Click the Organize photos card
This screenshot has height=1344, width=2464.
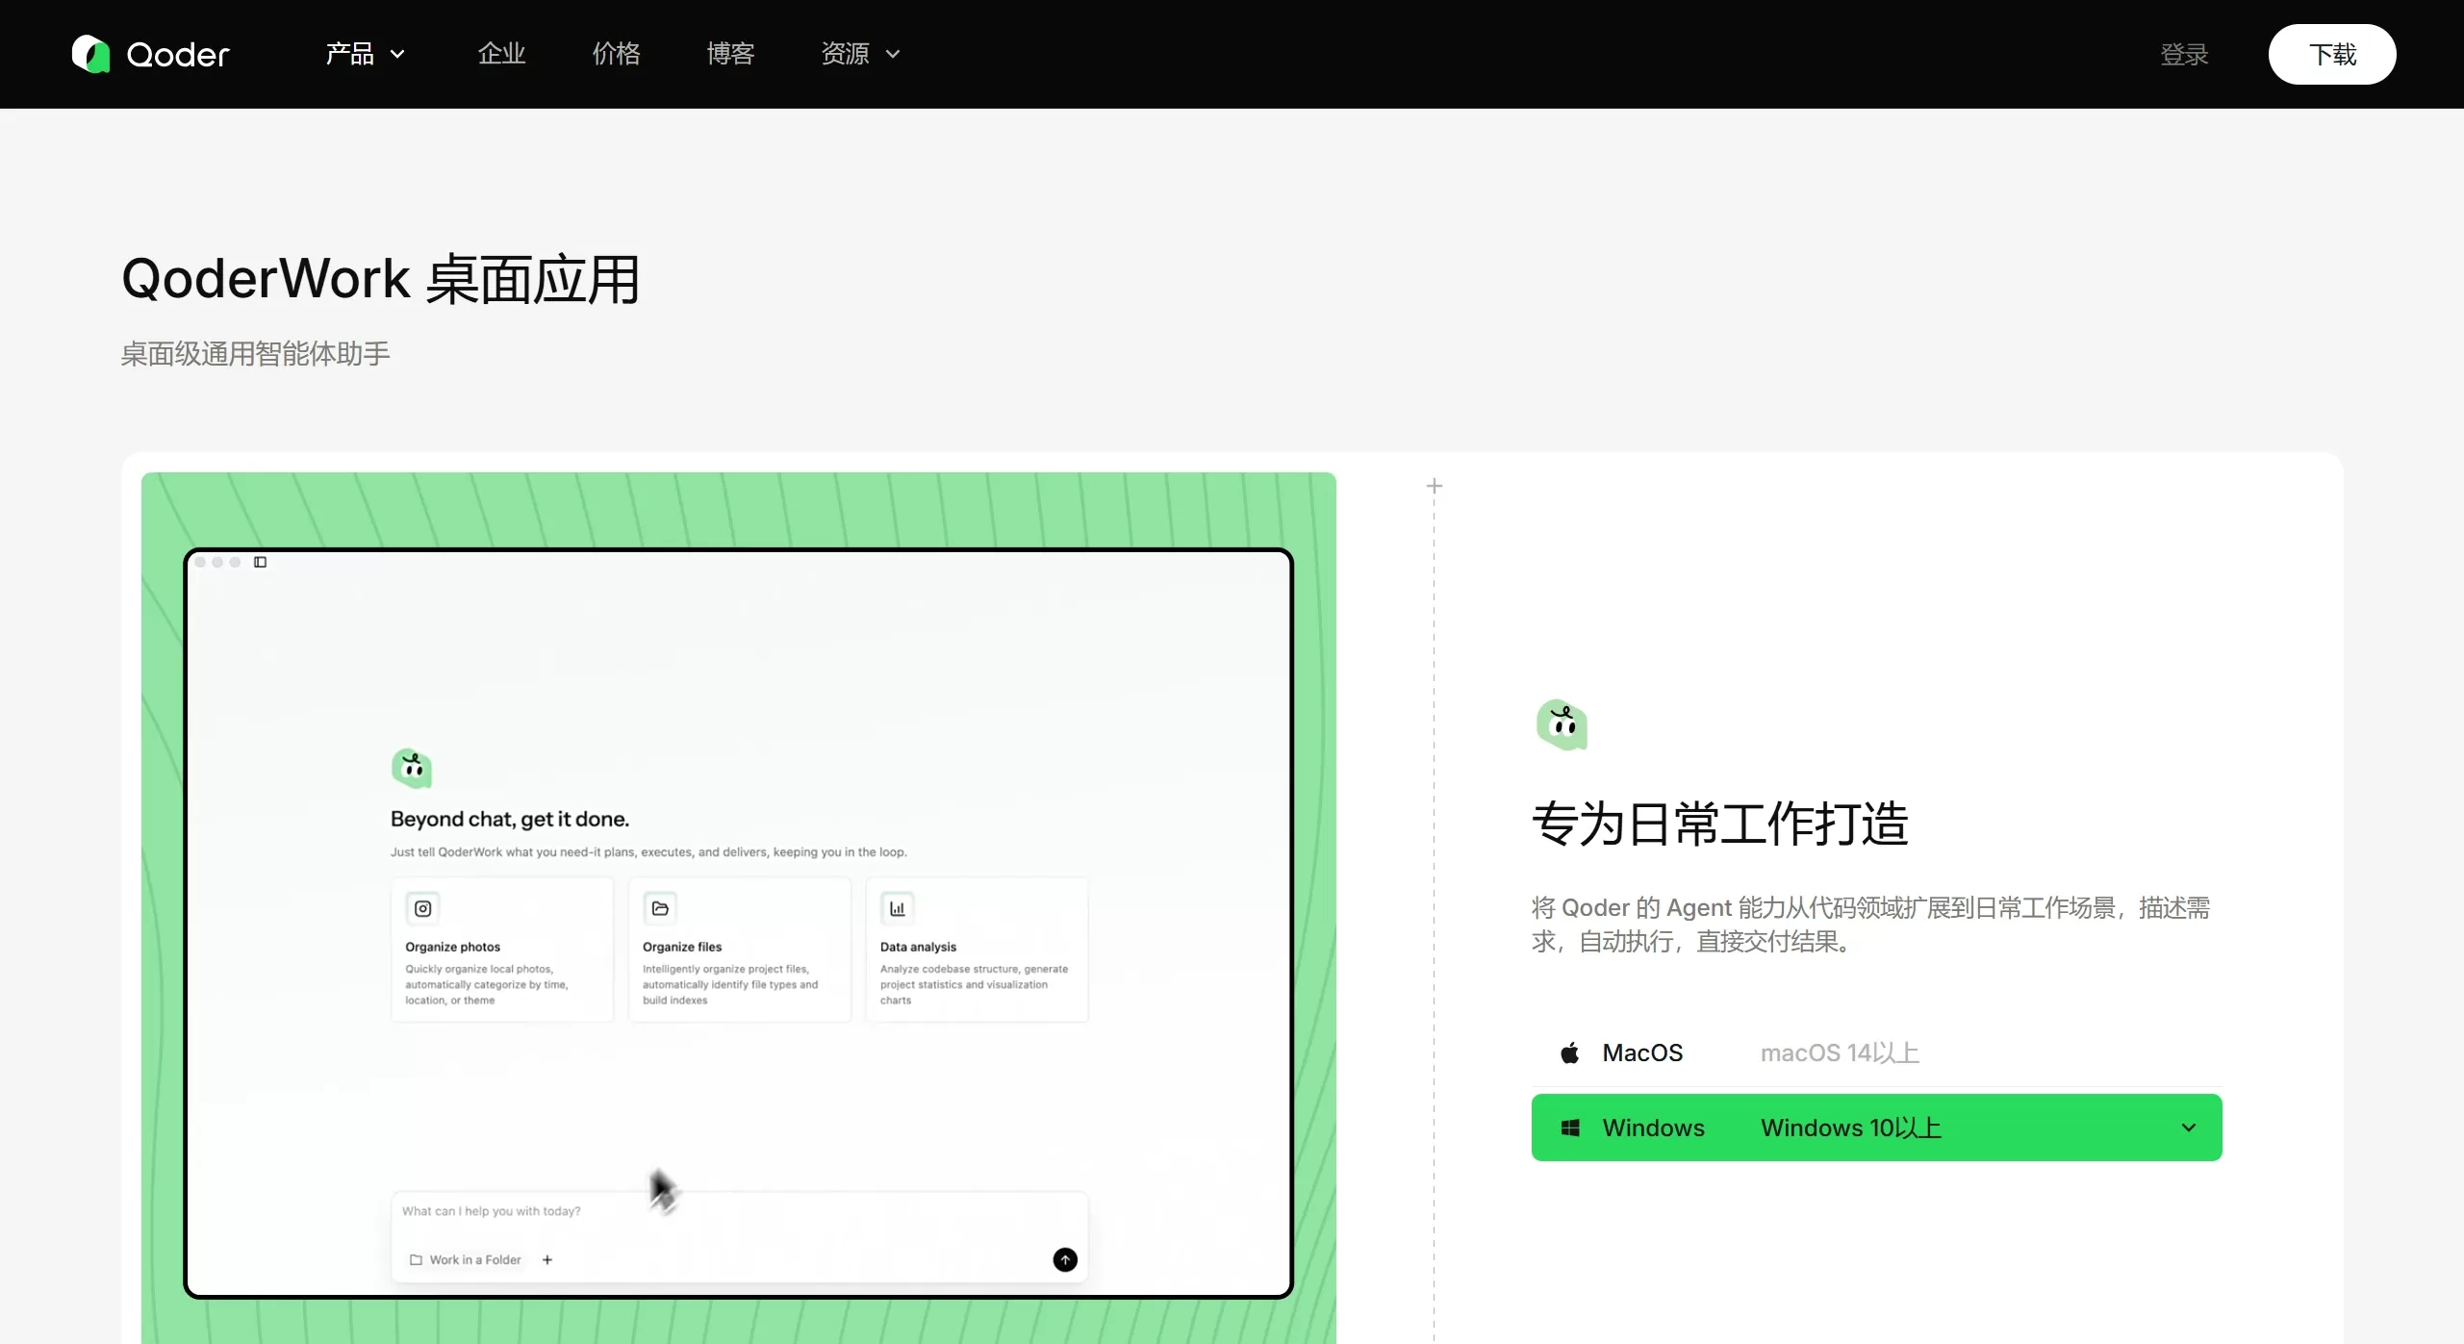click(x=502, y=950)
